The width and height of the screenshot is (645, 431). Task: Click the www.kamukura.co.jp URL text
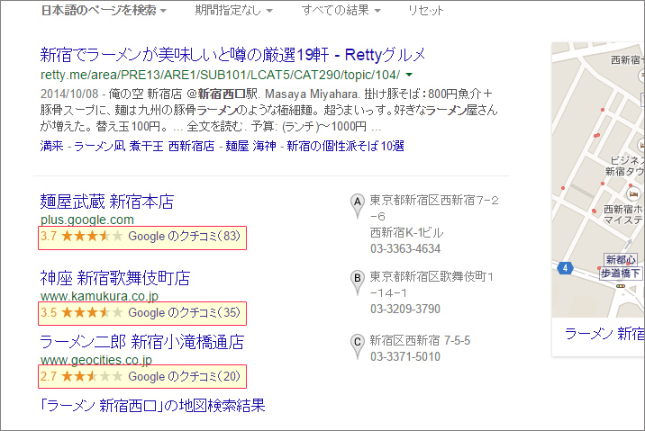coord(99,296)
